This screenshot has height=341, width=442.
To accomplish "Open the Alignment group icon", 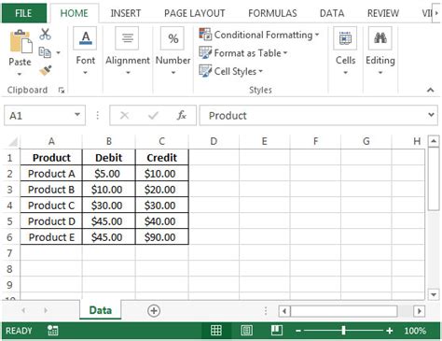I will (128, 38).
